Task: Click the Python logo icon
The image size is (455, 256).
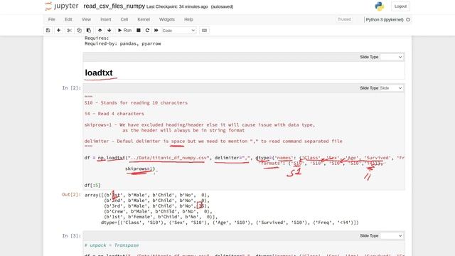Action: pyautogui.click(x=379, y=6)
